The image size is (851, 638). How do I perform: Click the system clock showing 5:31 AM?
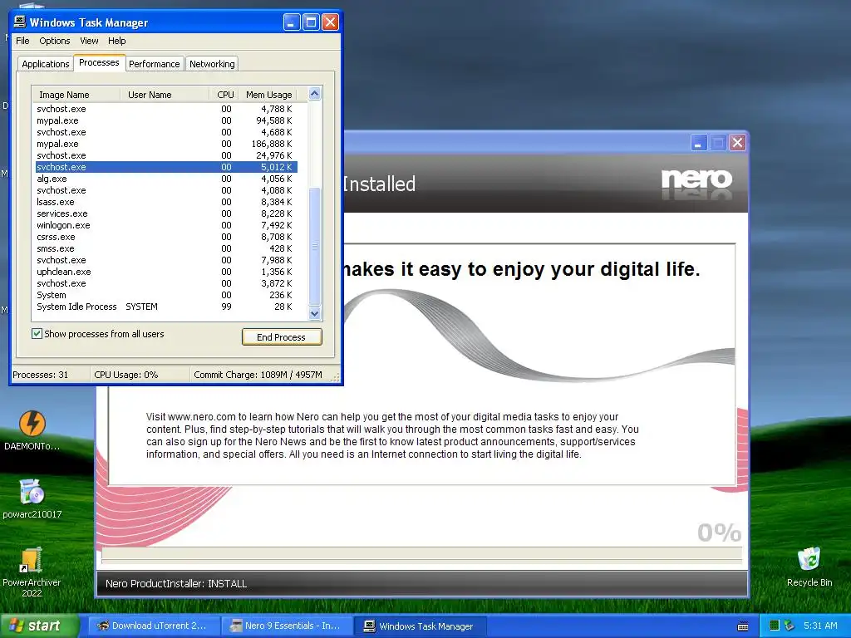820,626
